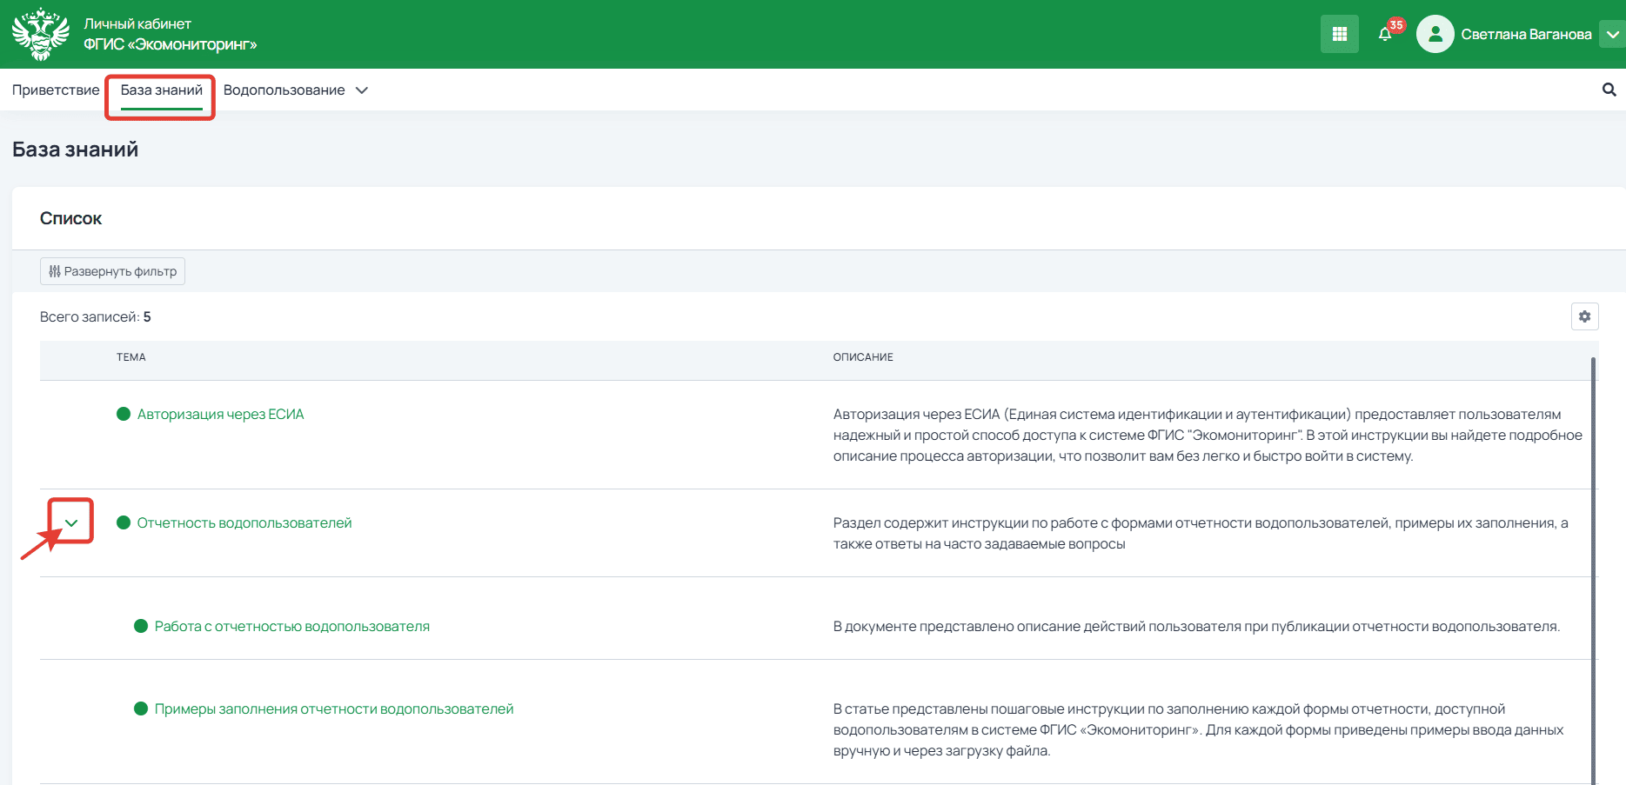Click the user name Светлана Ваганова
Screen dimensions: 1626x785
point(1526,35)
